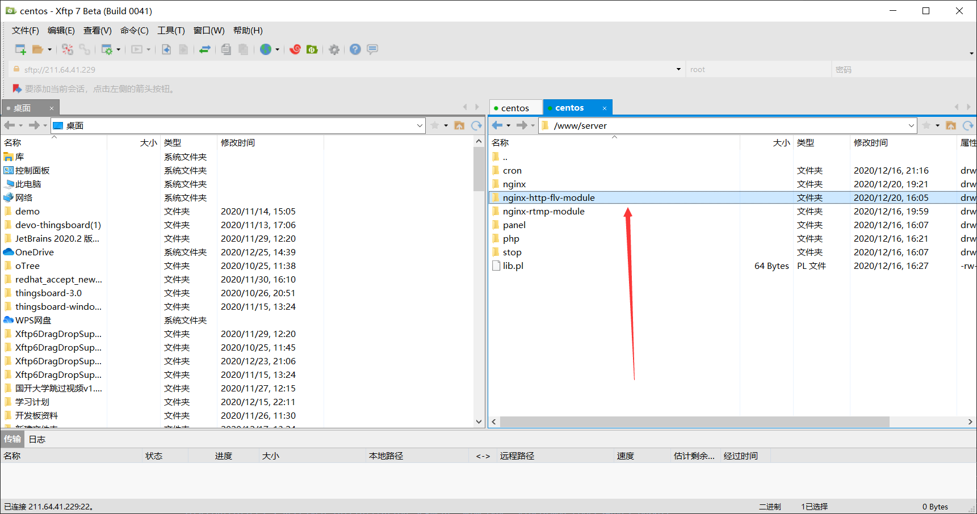This screenshot has width=977, height=514.
Task: Select the nginx-rtmp-module folder
Action: point(543,212)
